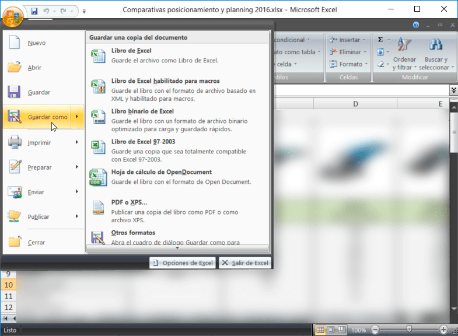Click the Undo icon in the quick access toolbar
The height and width of the screenshot is (336, 458).
(x=46, y=11)
